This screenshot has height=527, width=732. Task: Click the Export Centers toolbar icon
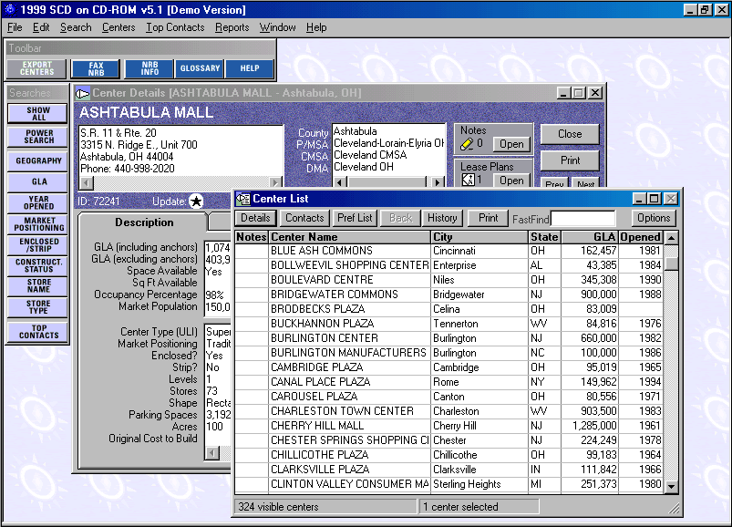tap(37, 68)
